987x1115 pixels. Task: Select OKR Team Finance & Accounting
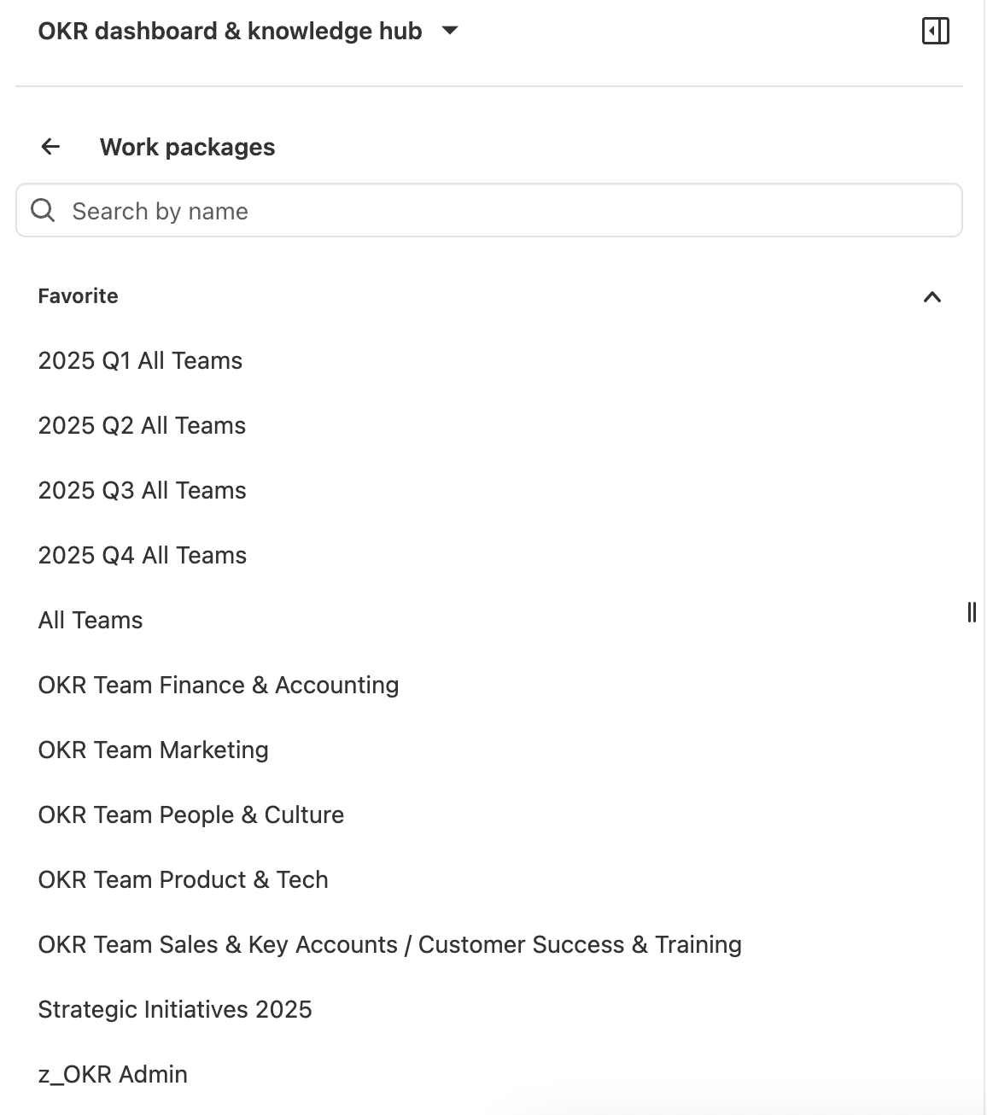[x=218, y=685]
